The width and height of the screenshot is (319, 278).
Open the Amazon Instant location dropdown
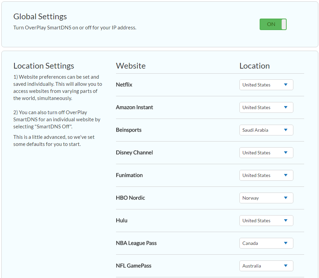(266, 107)
